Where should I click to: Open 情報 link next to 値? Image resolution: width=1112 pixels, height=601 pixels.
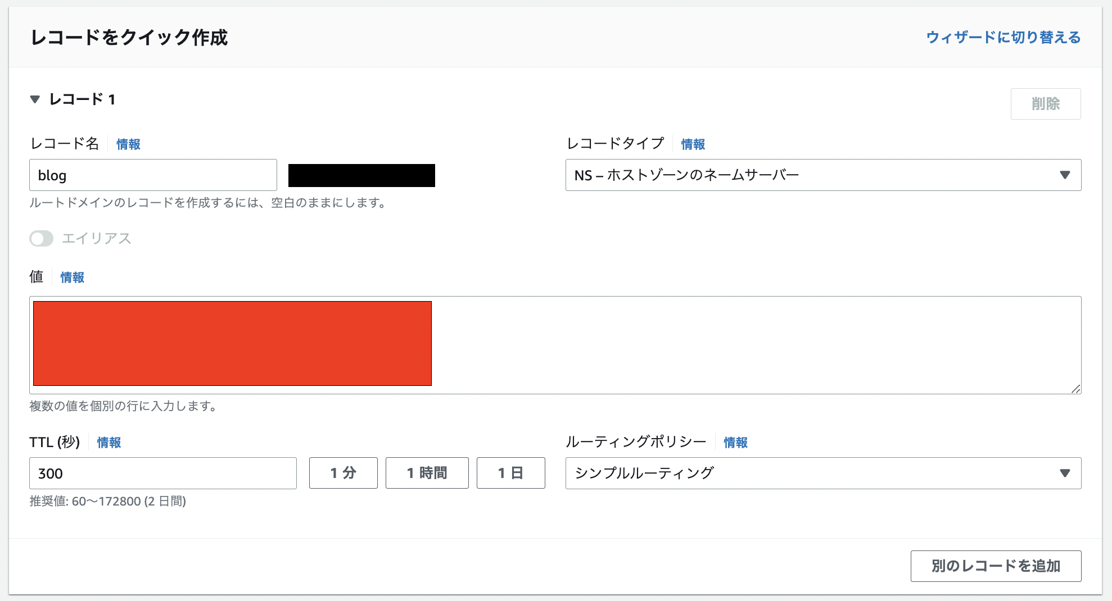pos(73,277)
